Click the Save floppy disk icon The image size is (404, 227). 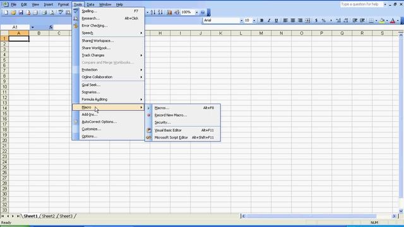coord(21,13)
